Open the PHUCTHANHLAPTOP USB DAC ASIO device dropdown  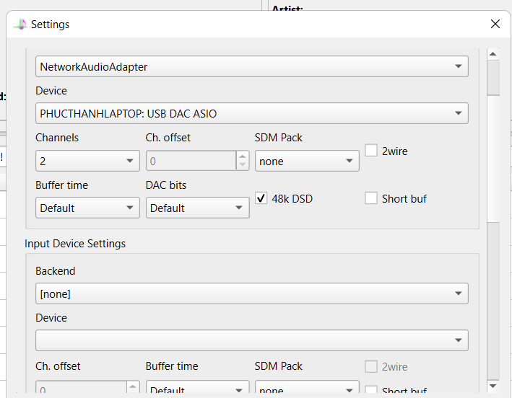[x=252, y=113]
